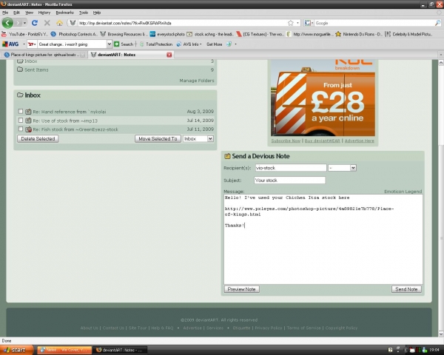Click the Stop loading X icon
The width and height of the screenshot is (444, 355).
(47, 23)
